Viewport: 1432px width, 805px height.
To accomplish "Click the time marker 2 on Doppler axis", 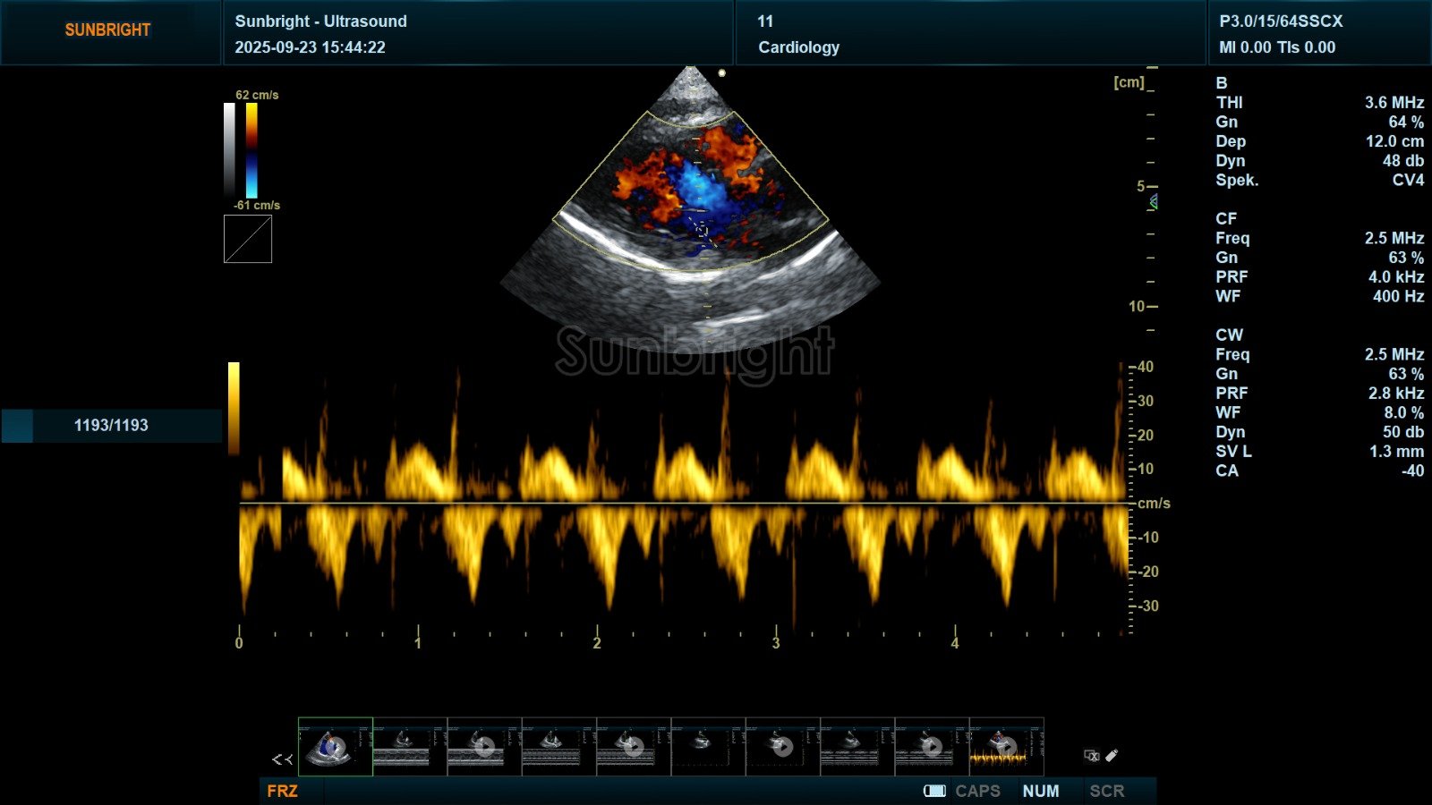I will (x=597, y=643).
